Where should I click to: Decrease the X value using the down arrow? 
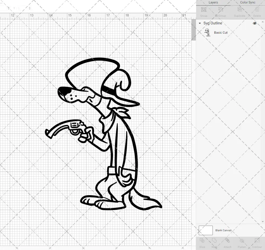(9, 9)
